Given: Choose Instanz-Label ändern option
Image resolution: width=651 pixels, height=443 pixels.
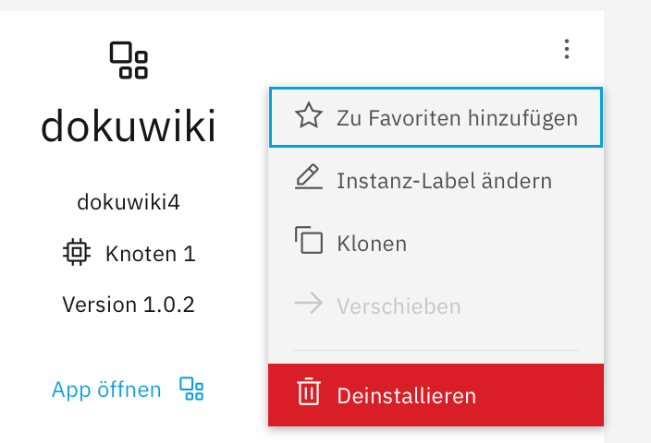Looking at the screenshot, I should (436, 180).
